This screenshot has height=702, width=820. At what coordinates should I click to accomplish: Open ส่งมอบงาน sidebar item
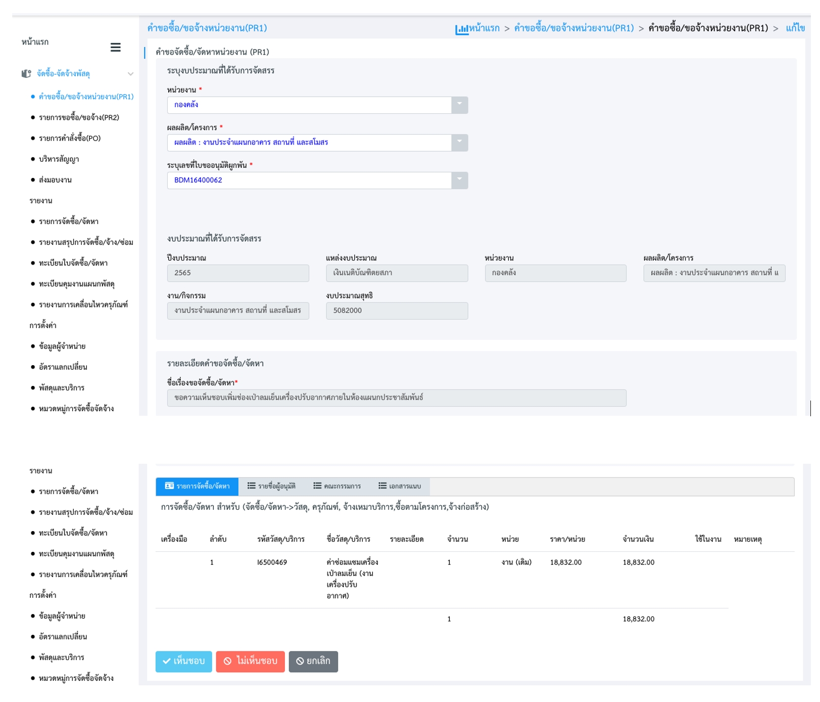coord(55,180)
